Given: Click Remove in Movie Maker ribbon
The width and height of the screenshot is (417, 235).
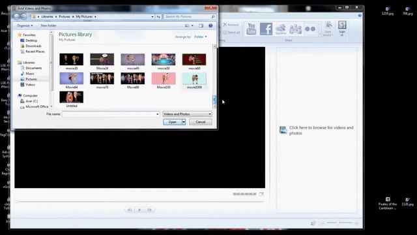Looking at the screenshot, I should click(231, 25).
